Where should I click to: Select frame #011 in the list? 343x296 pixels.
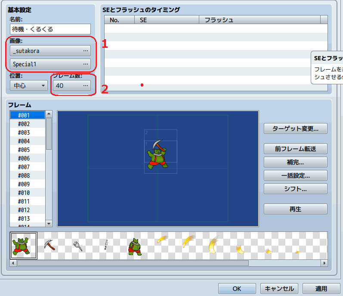click(28, 201)
